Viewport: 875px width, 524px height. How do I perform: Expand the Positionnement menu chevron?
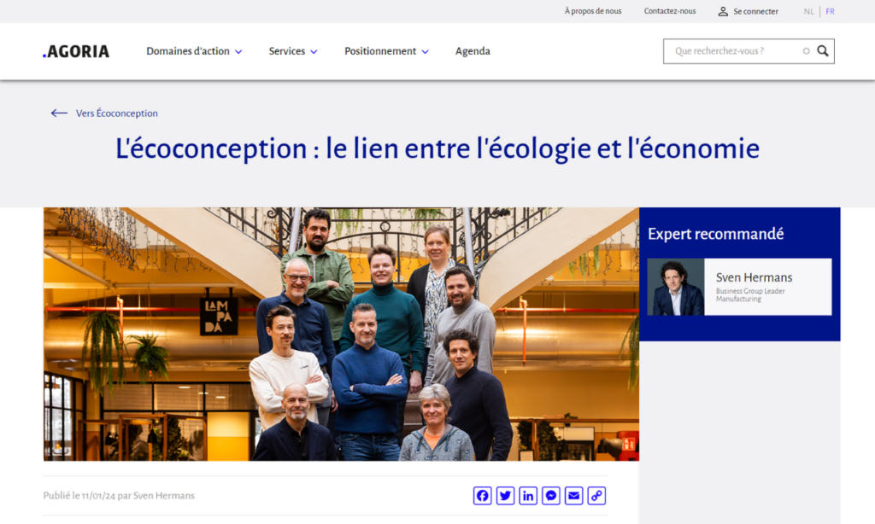point(426,52)
